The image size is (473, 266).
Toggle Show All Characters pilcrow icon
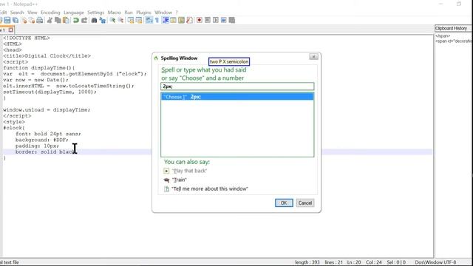[157, 20]
